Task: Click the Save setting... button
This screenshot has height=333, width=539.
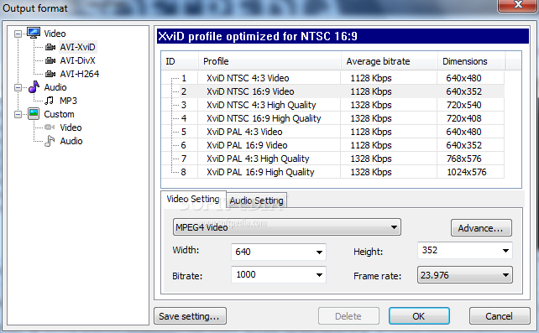Action: (x=190, y=316)
